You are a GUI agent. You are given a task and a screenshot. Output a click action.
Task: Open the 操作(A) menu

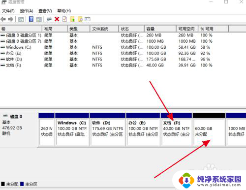point(27,11)
